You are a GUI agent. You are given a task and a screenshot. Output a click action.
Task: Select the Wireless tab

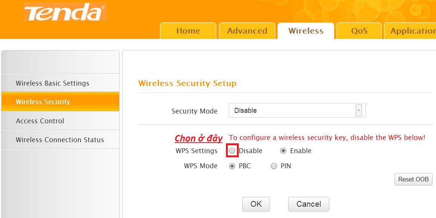tap(306, 31)
